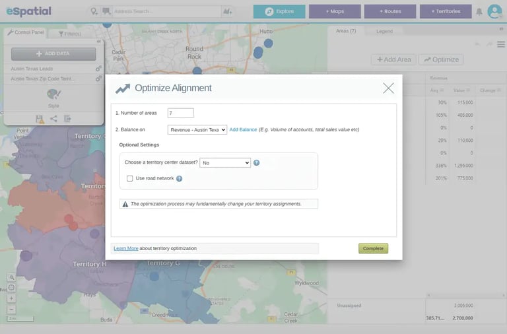The width and height of the screenshot is (507, 334).
Task: Select the Austin Texas Leads layer
Action: tap(32, 69)
